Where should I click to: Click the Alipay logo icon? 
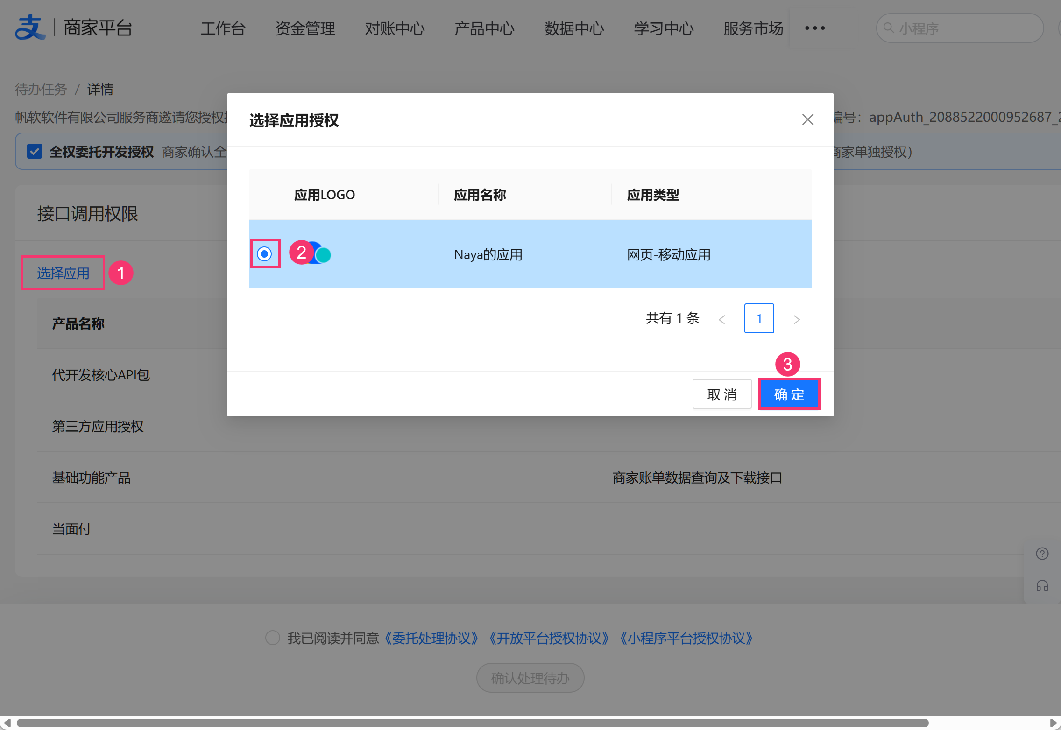pyautogui.click(x=30, y=28)
